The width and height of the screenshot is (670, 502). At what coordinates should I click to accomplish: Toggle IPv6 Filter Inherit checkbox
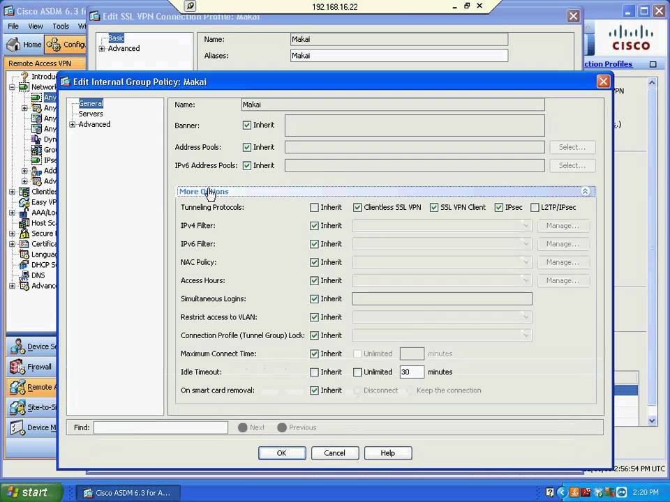point(314,244)
